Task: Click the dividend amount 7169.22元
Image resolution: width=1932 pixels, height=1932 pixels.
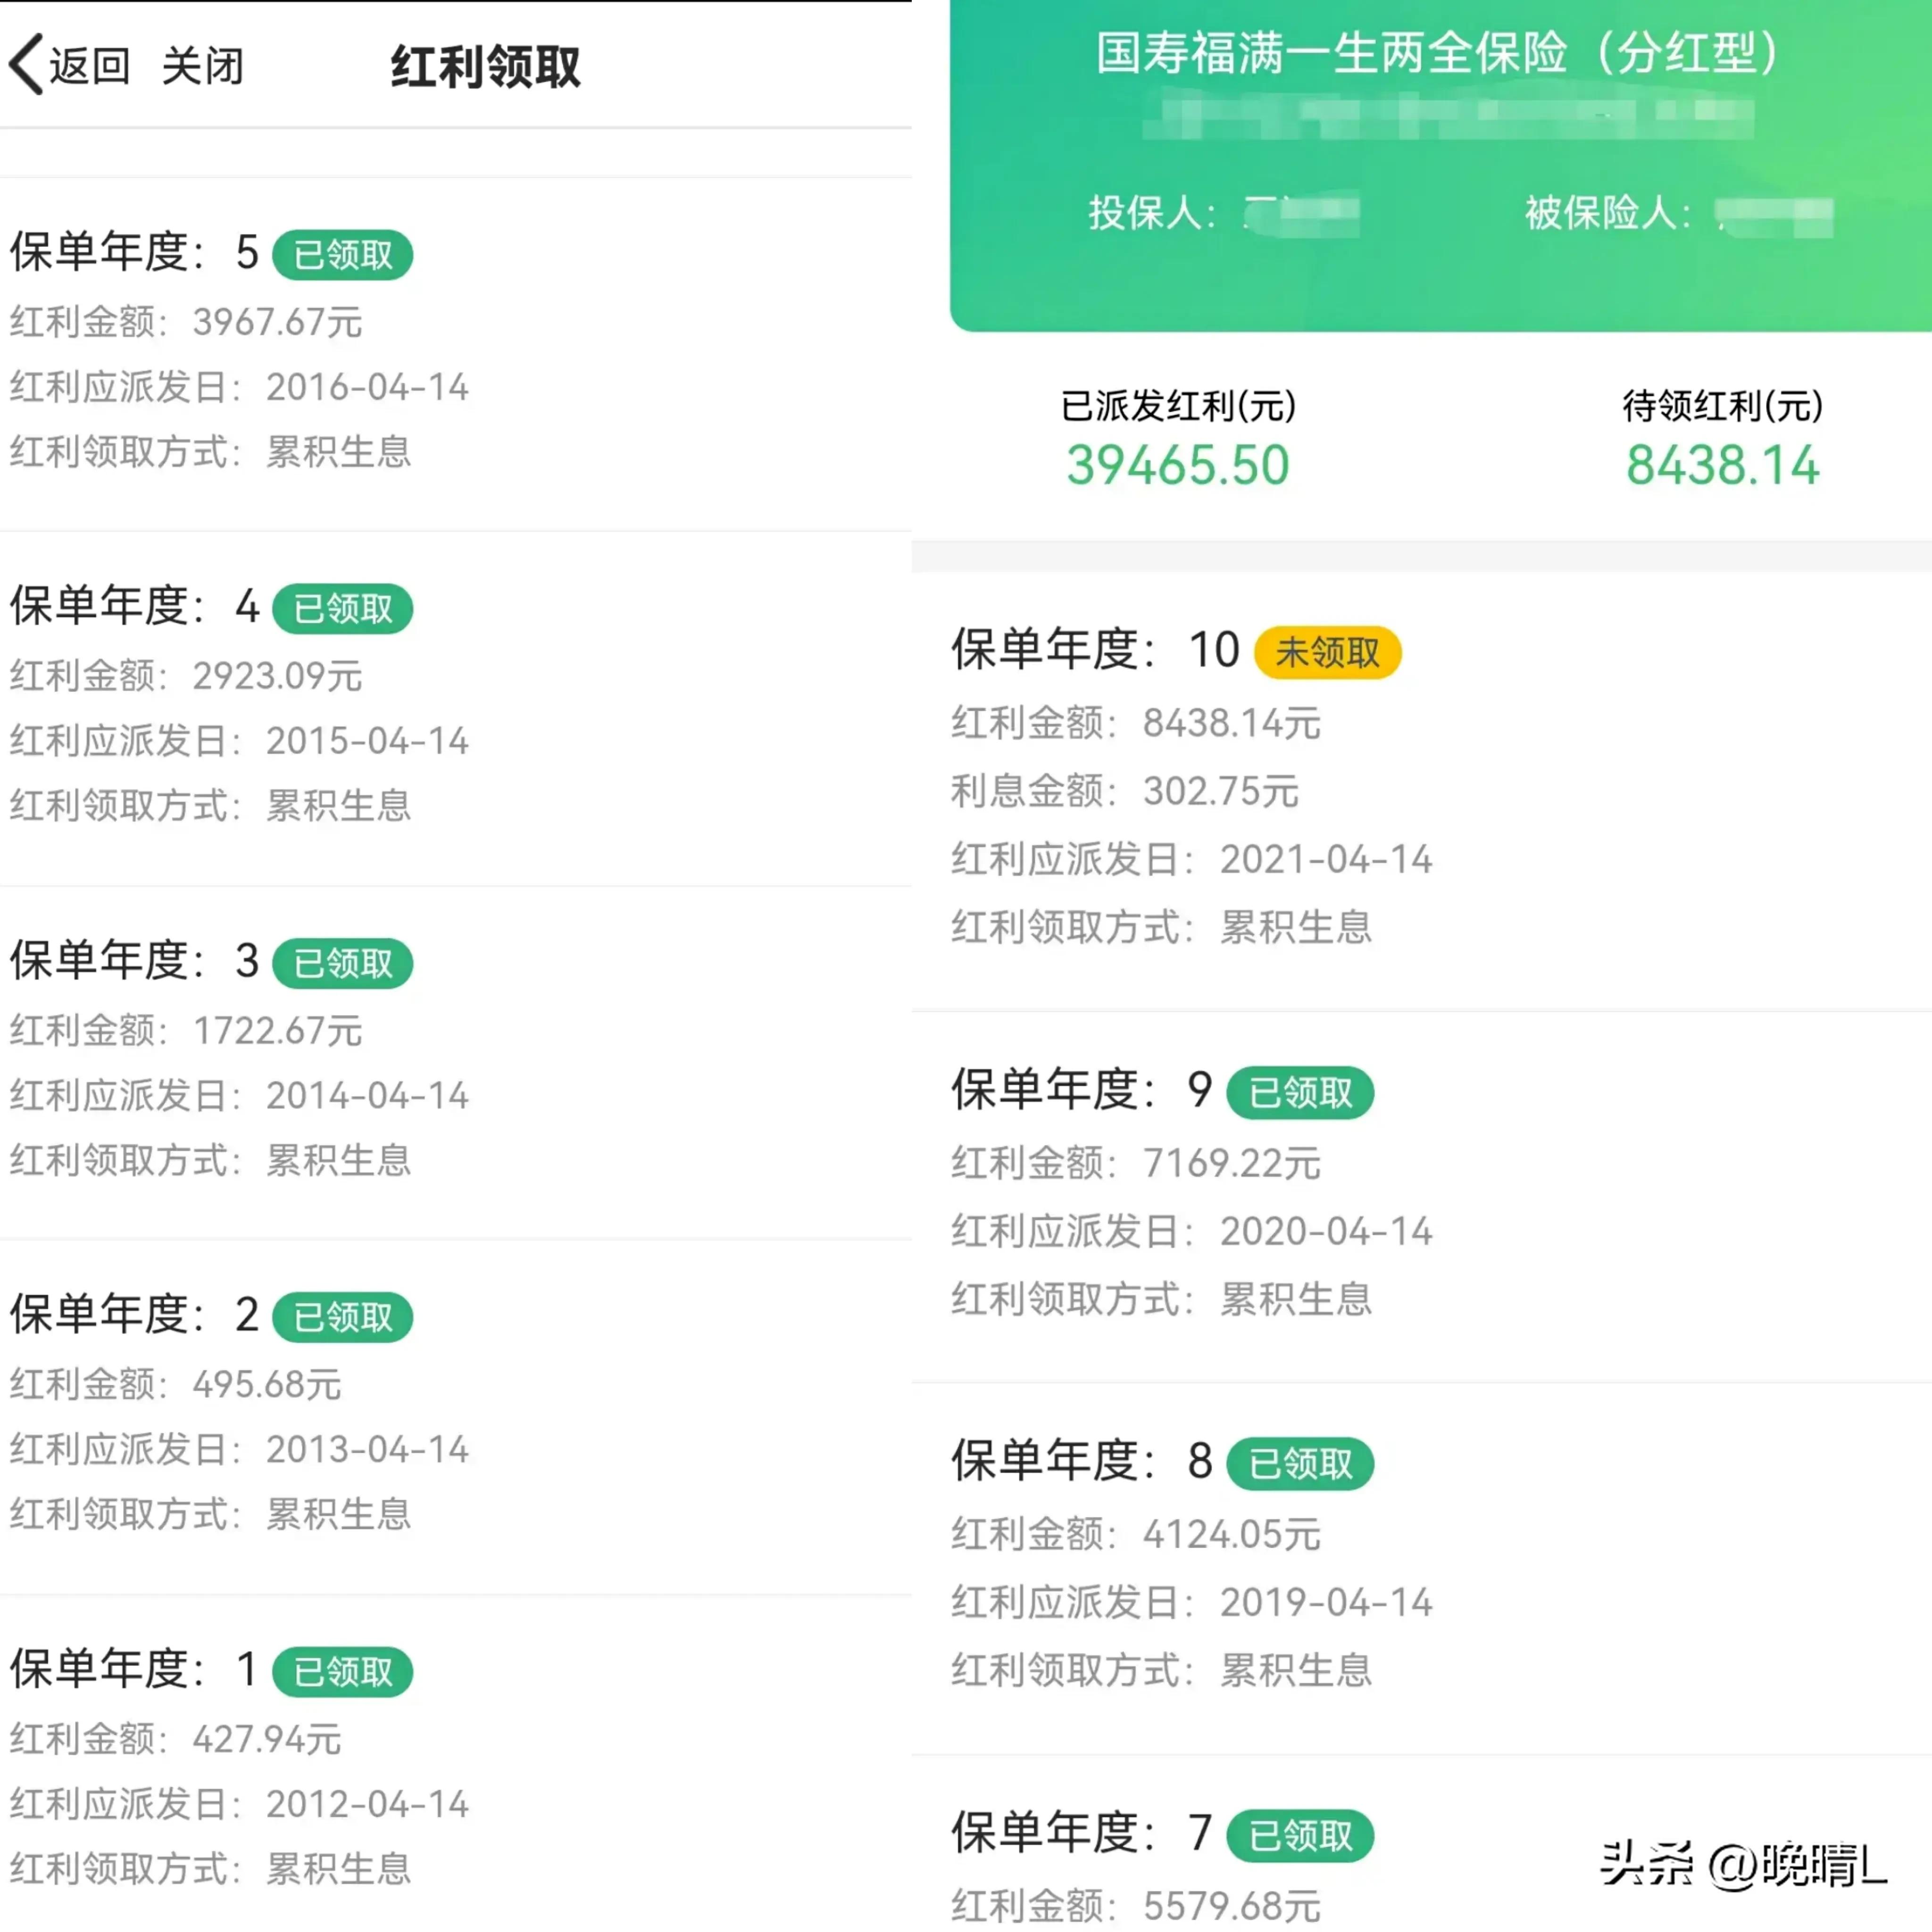Action: 1233,1164
